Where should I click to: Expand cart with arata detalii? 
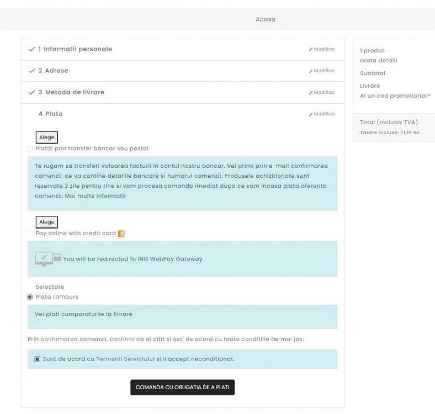pos(378,60)
